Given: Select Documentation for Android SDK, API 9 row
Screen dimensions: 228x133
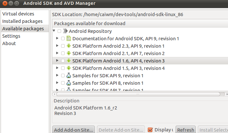Looking at the screenshot, I should coord(140,39).
